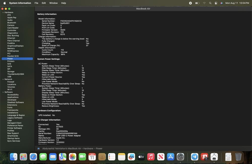Click the charger name 30W USB-C Power Adapter
252x164 pixels.
(x=69, y=136)
